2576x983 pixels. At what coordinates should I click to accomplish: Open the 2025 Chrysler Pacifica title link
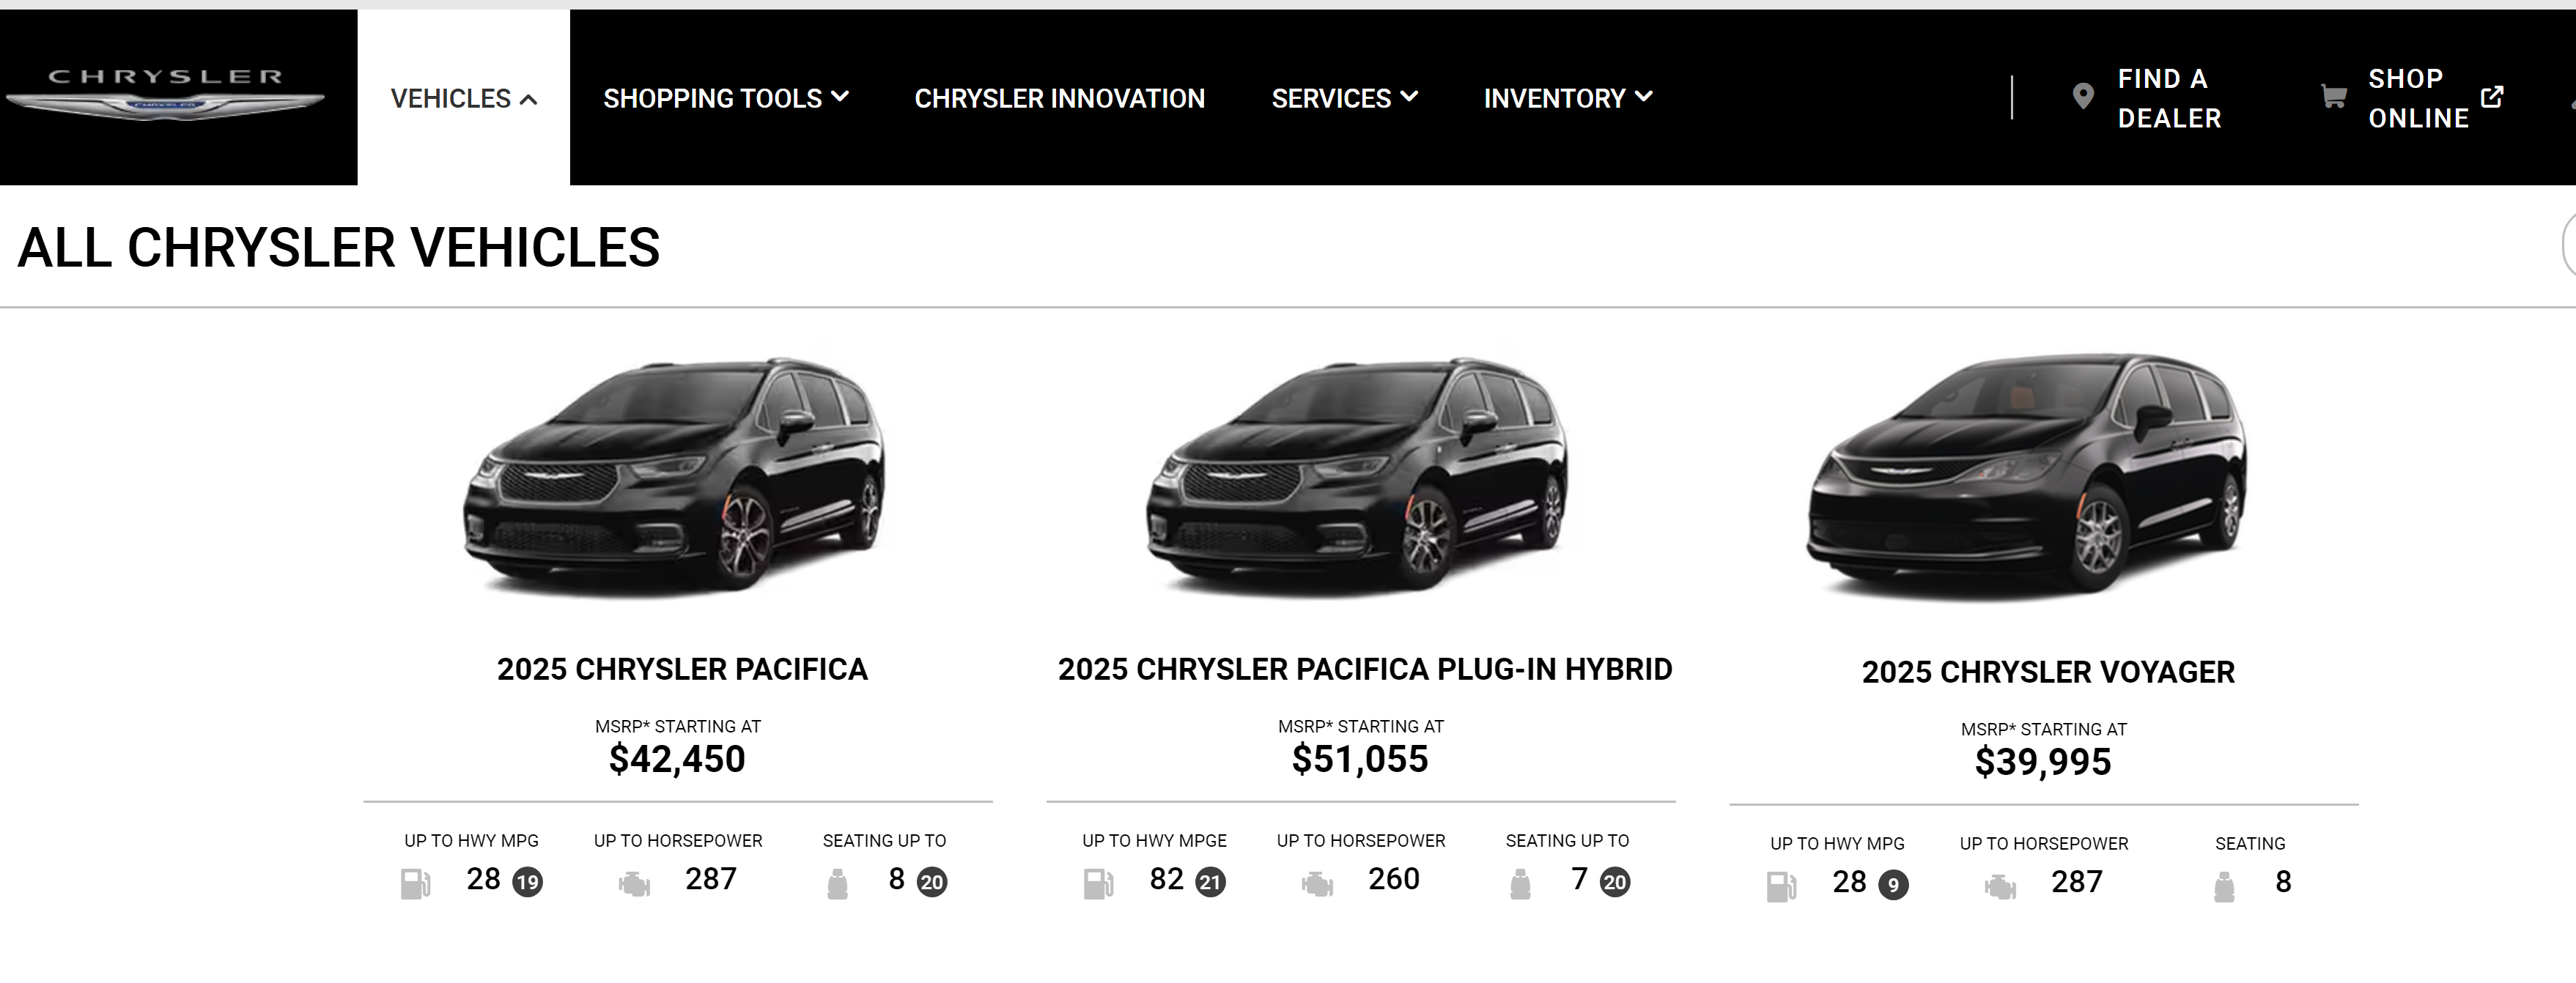[682, 669]
